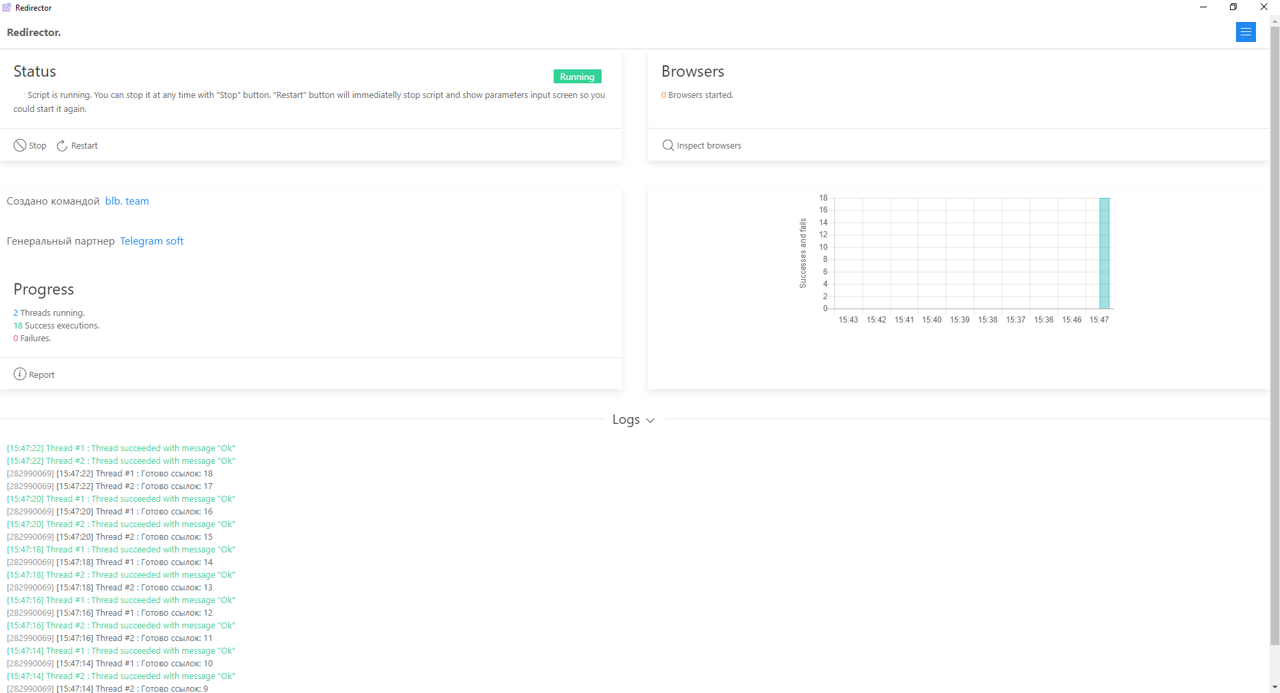Click the Redirector. header brand text
Screen dimensions: 1280x693
click(x=34, y=33)
